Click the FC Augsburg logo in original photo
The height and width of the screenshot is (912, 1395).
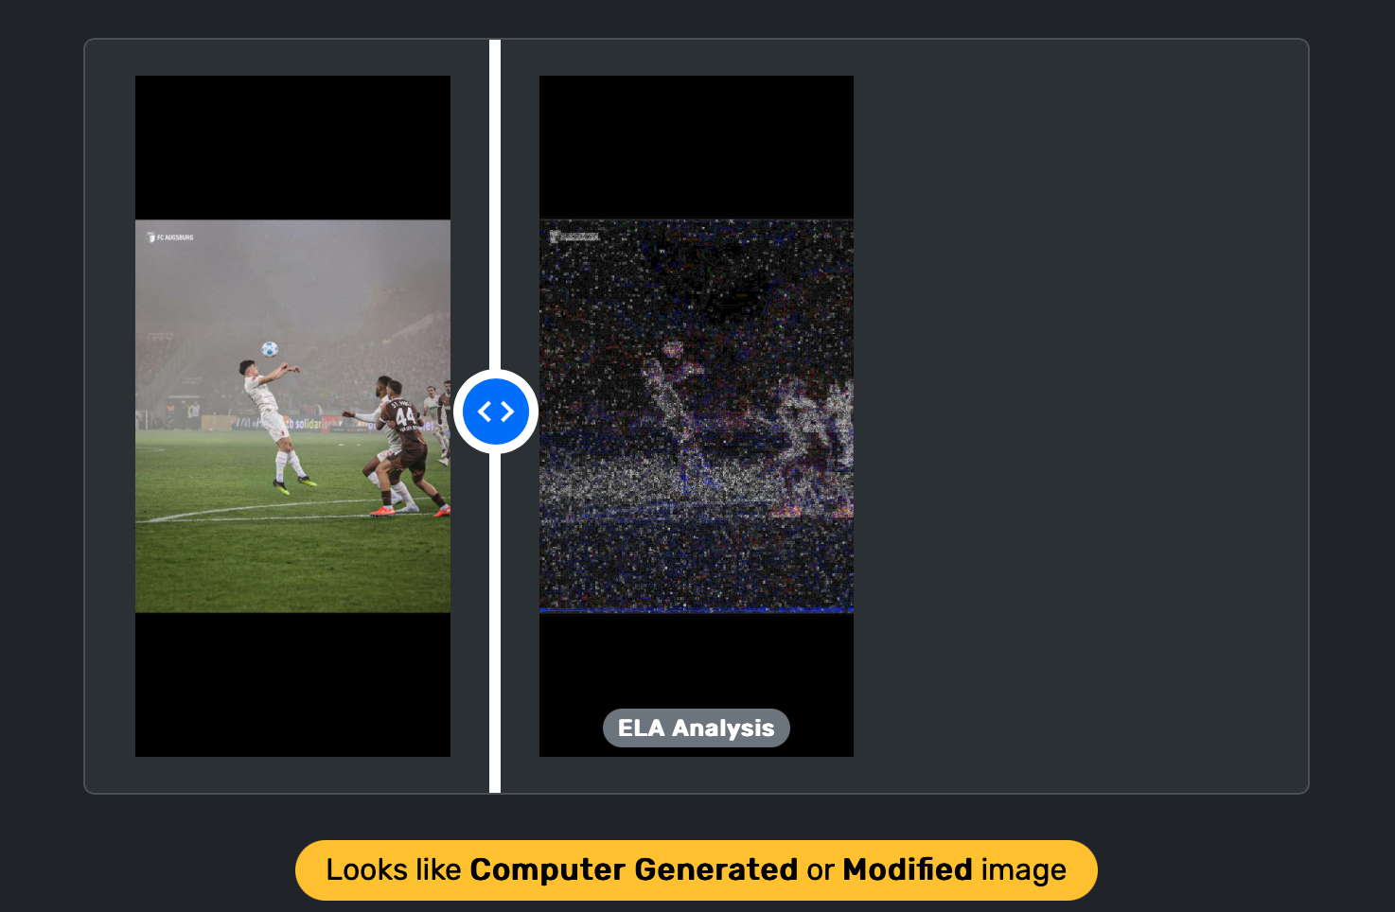pos(170,237)
